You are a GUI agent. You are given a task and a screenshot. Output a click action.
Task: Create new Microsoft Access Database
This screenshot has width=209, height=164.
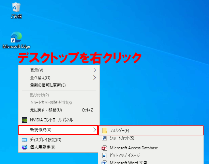[151, 148]
